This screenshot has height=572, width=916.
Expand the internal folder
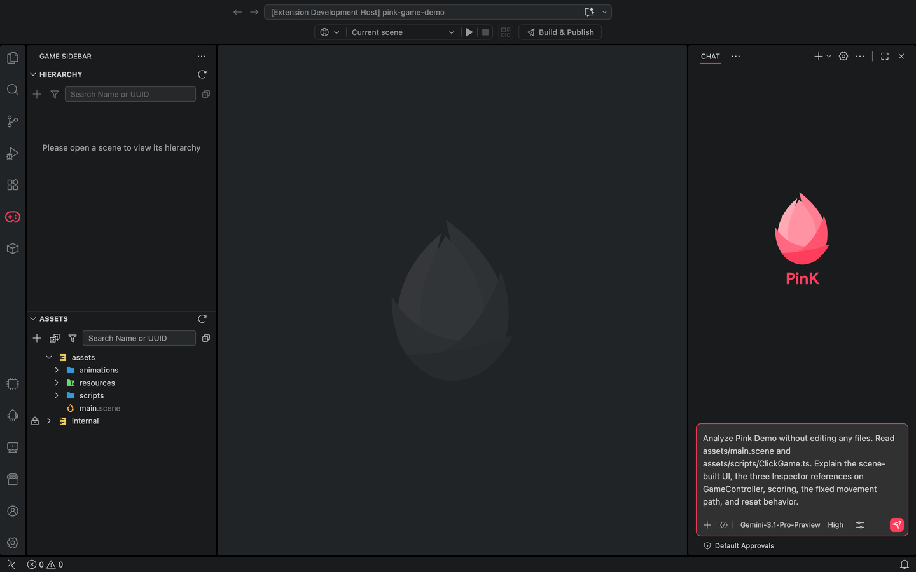pos(49,421)
